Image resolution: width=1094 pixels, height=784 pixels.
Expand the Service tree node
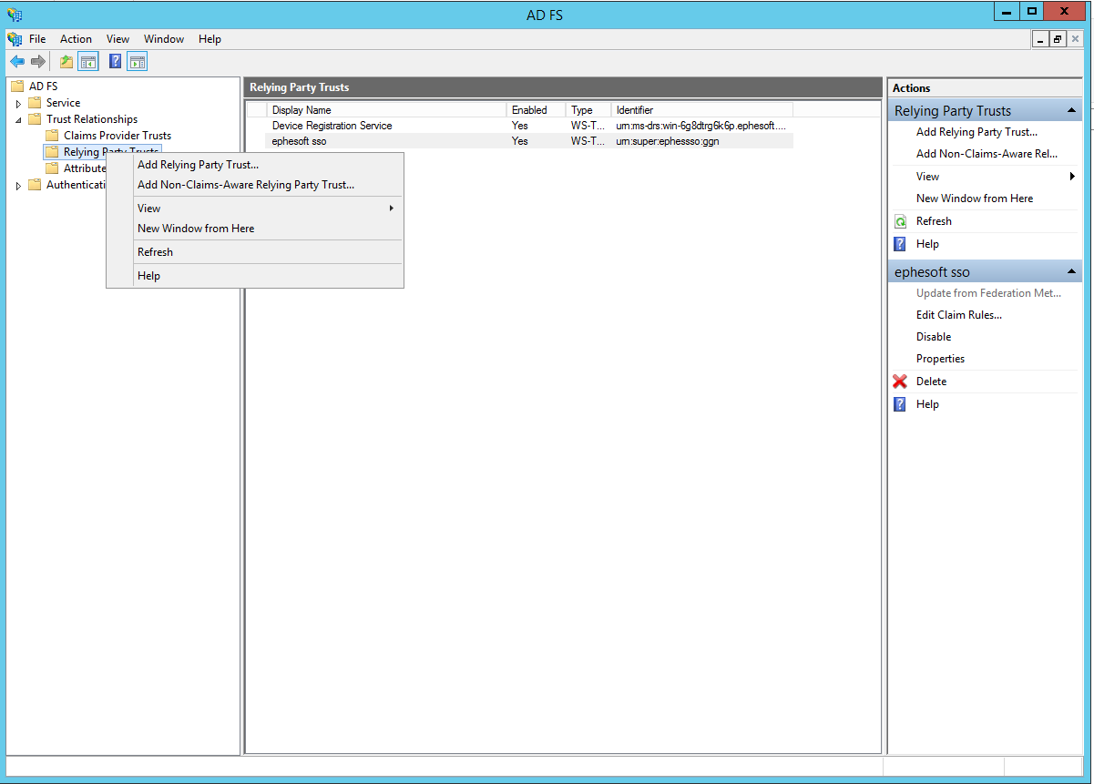click(18, 104)
